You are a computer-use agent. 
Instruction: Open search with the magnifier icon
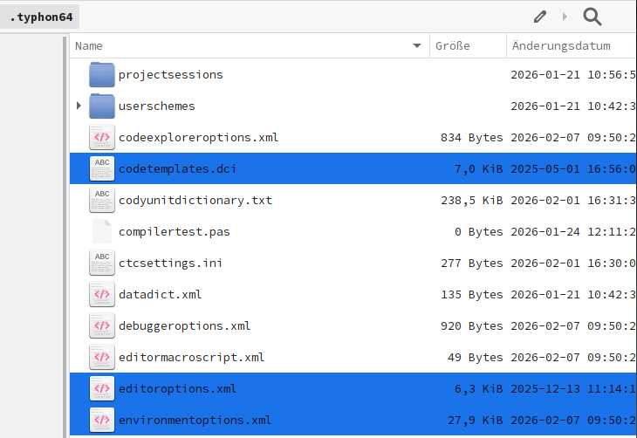(592, 16)
